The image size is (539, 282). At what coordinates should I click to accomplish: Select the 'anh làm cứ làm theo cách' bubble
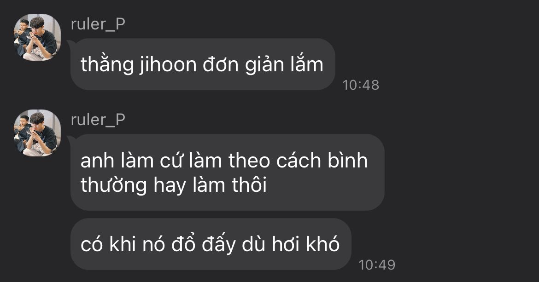[227, 172]
